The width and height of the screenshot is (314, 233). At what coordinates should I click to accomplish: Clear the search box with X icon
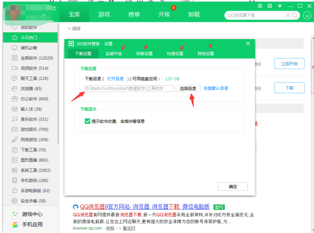pos(287,15)
